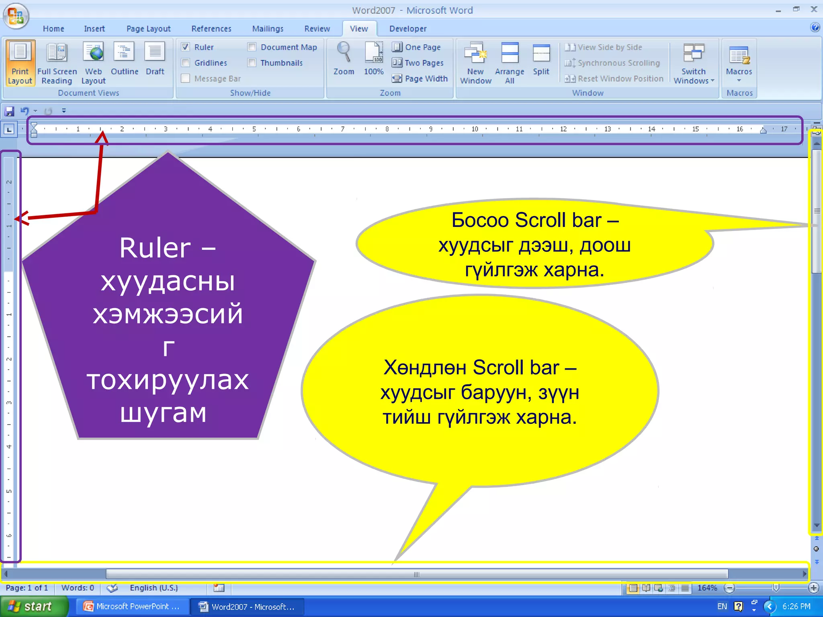Viewport: 823px width, 617px height.
Task: Click the One Page button
Action: click(x=416, y=47)
